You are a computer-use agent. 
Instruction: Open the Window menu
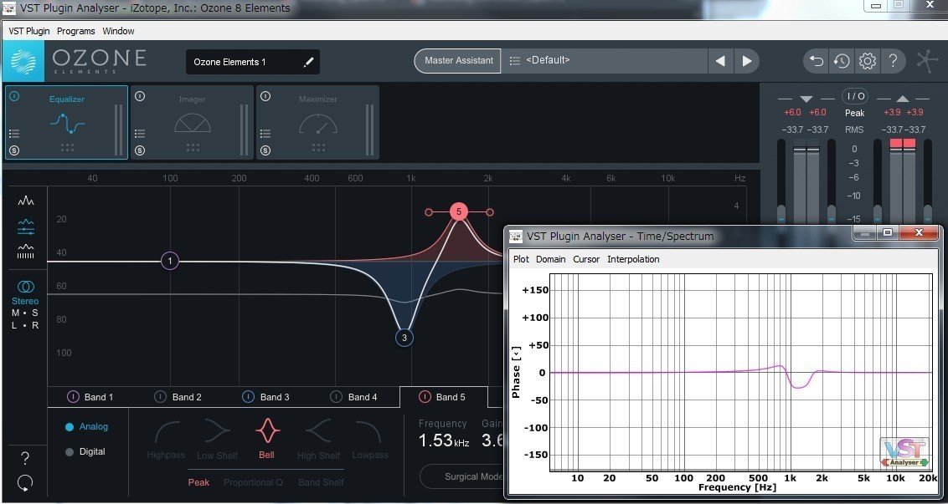(119, 31)
